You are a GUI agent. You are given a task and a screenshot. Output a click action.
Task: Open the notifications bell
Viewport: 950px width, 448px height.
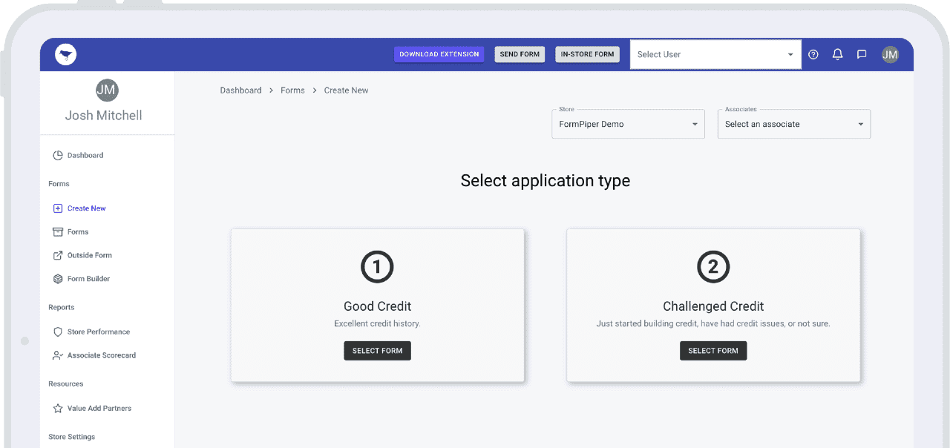tap(837, 54)
